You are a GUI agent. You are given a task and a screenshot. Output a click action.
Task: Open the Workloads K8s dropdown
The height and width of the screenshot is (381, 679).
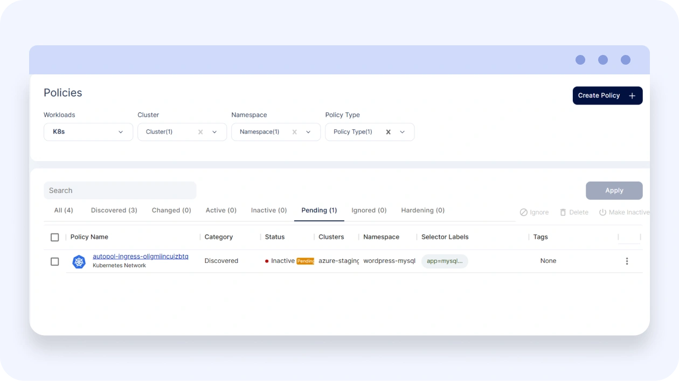coord(88,132)
